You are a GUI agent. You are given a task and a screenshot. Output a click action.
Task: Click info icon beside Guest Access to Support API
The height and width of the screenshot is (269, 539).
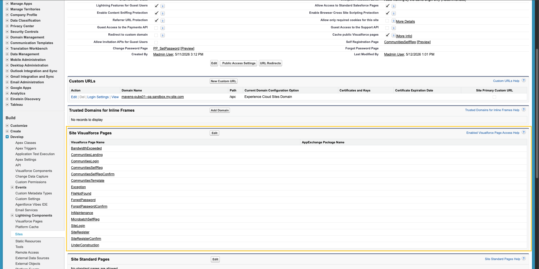(394, 28)
